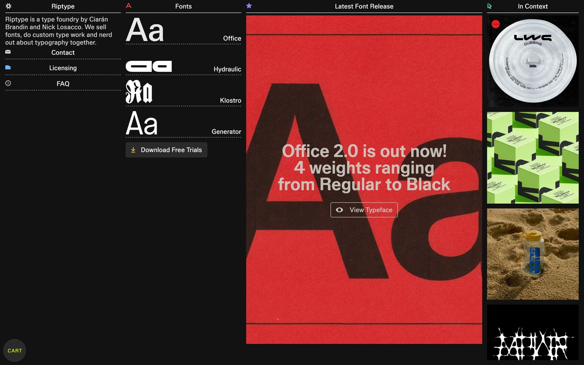Click Download Free Trials button
This screenshot has height=365, width=584.
(166, 150)
